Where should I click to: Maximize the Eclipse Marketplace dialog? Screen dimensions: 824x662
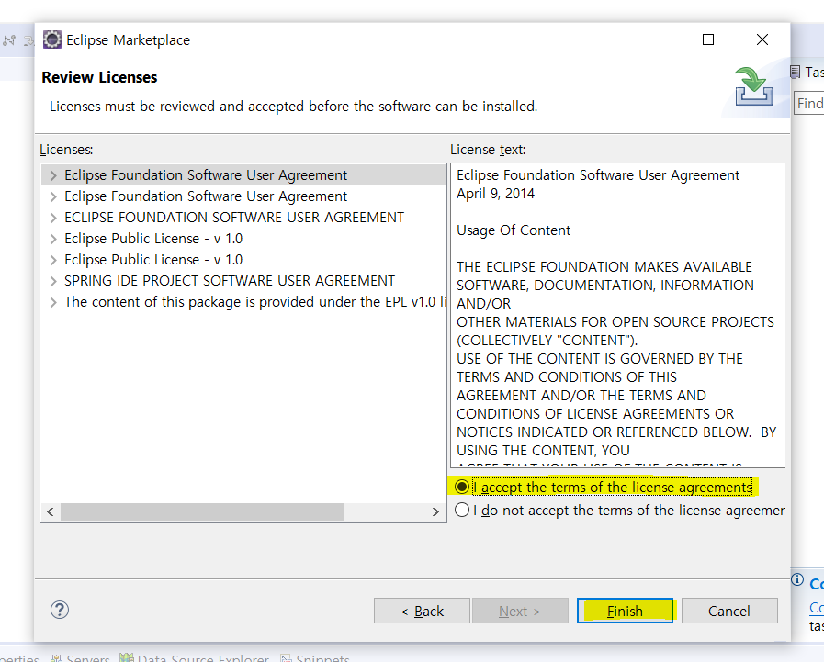pos(708,39)
